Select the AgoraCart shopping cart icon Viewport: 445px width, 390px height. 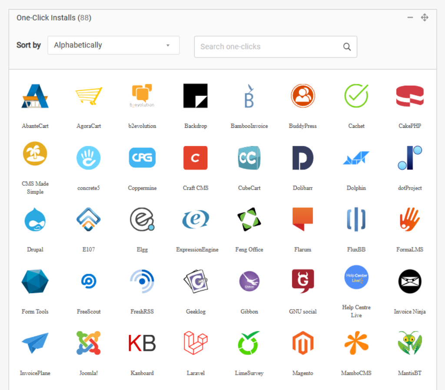pyautogui.click(x=89, y=96)
